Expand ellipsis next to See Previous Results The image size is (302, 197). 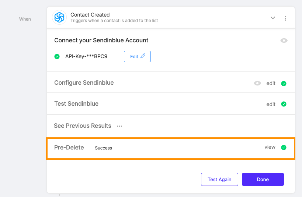[x=119, y=126]
